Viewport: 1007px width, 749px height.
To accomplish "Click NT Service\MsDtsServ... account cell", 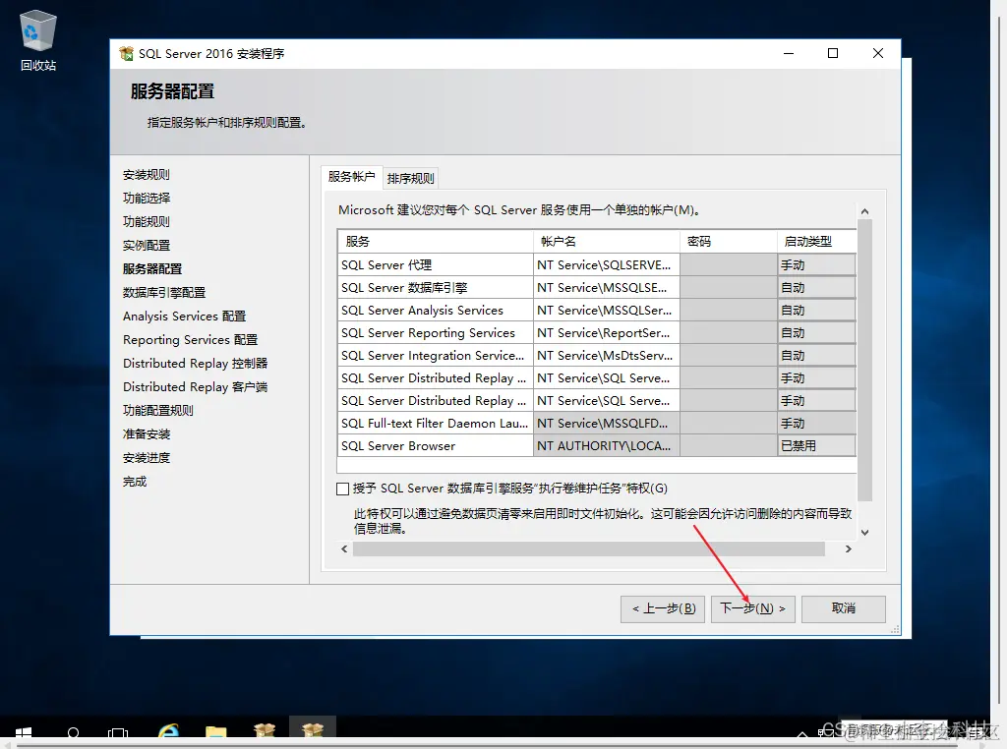I will click(606, 355).
